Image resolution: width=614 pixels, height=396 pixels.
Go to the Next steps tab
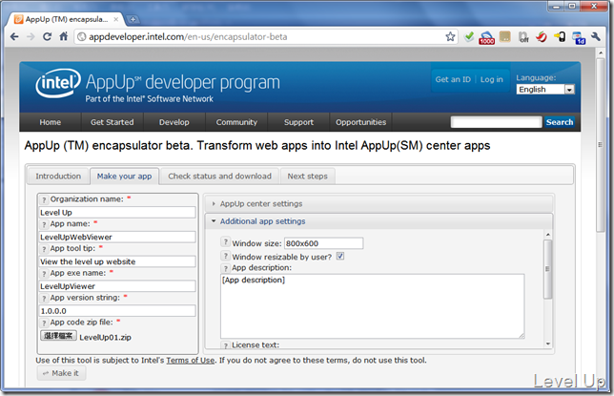point(307,177)
